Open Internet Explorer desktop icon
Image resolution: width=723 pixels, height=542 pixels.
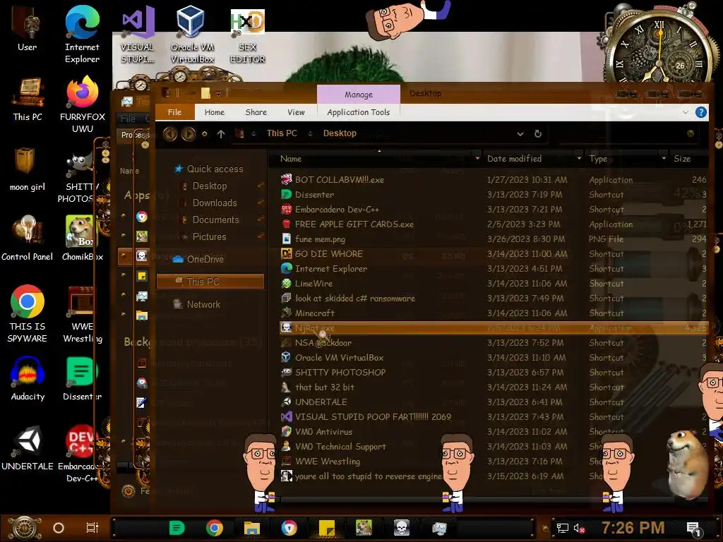(82, 35)
